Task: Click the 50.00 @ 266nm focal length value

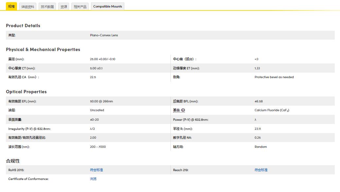Action: [101, 101]
